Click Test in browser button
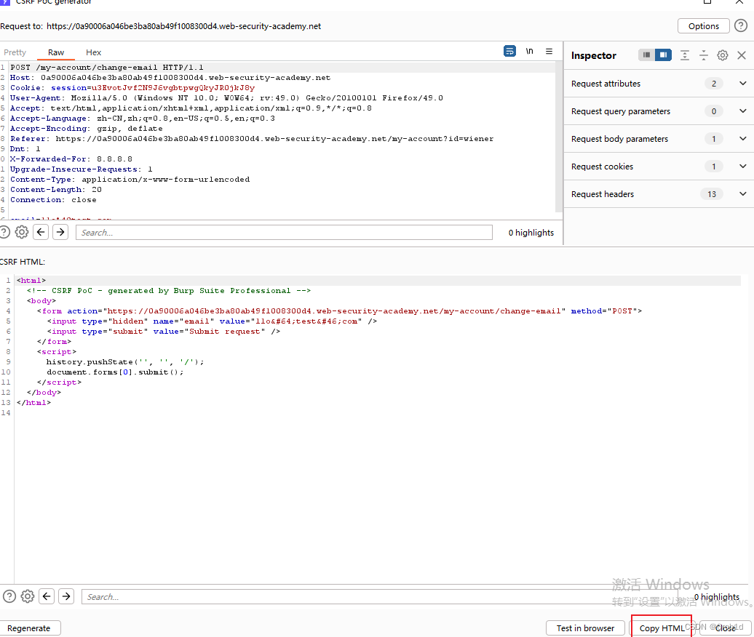 tap(585, 628)
